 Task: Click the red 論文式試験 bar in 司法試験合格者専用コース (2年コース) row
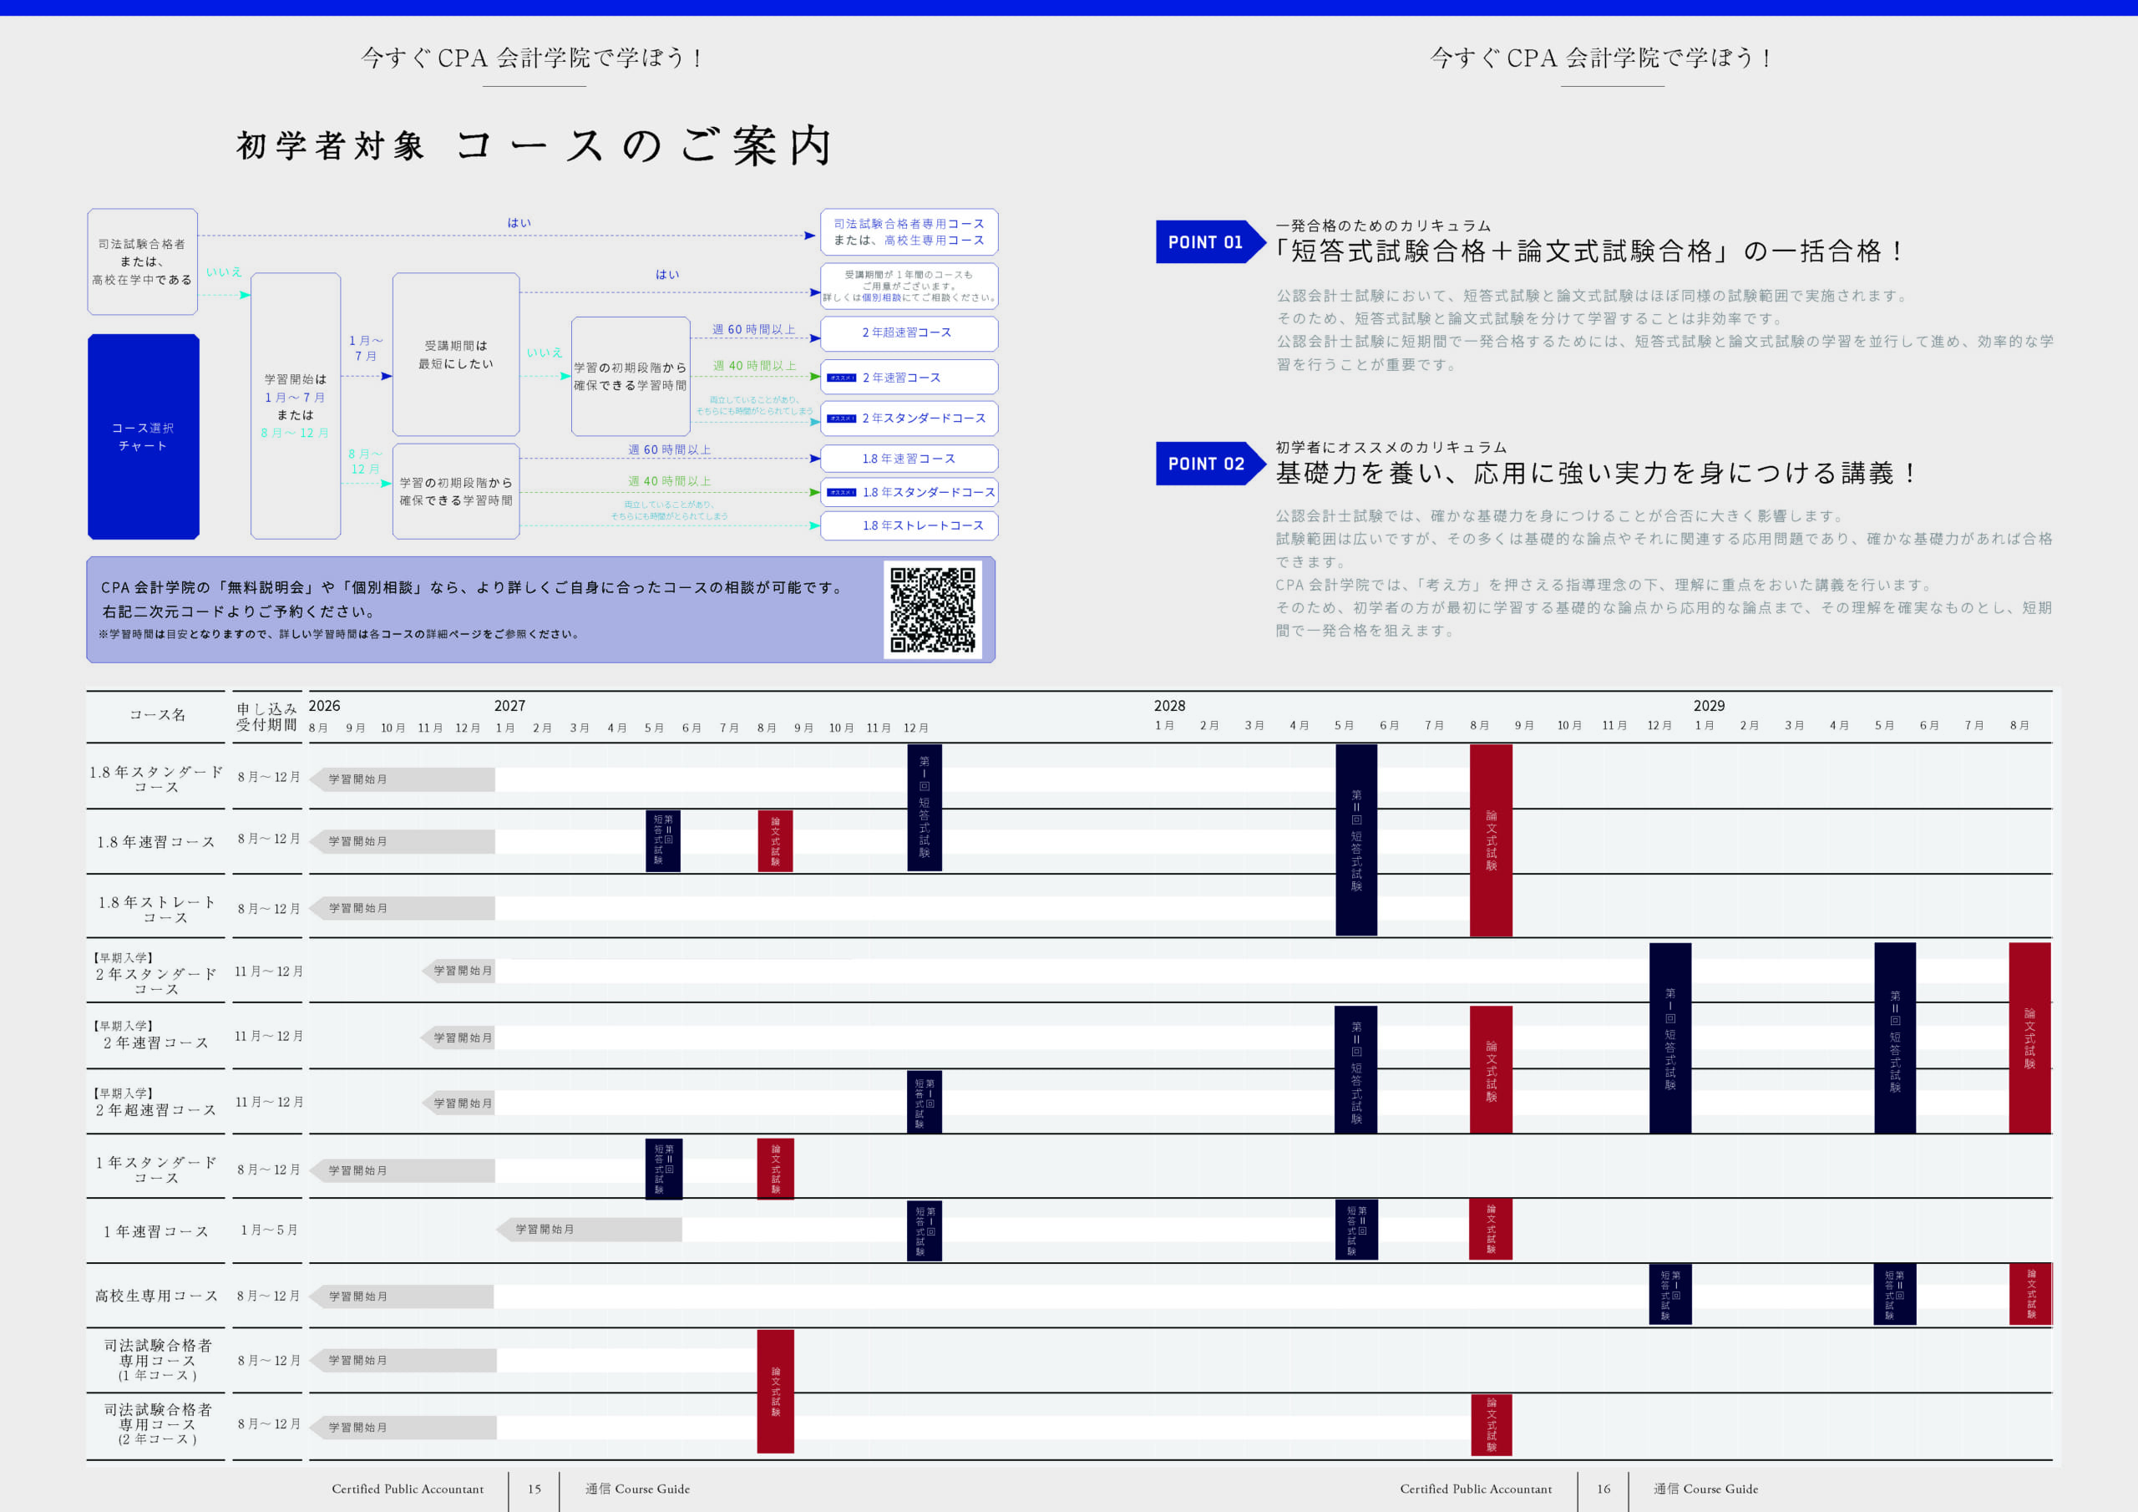(x=1491, y=1424)
